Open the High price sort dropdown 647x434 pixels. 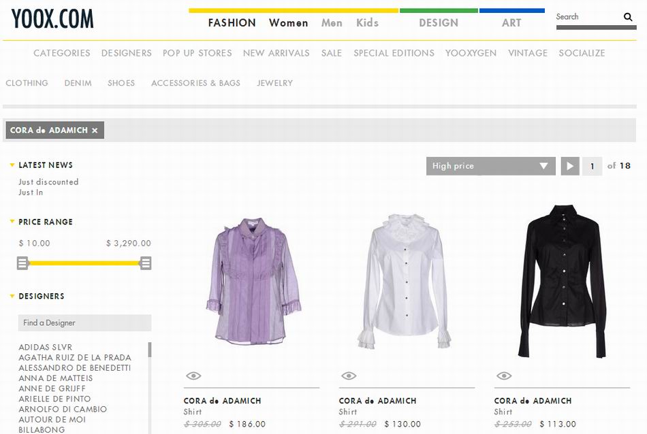[x=490, y=166]
